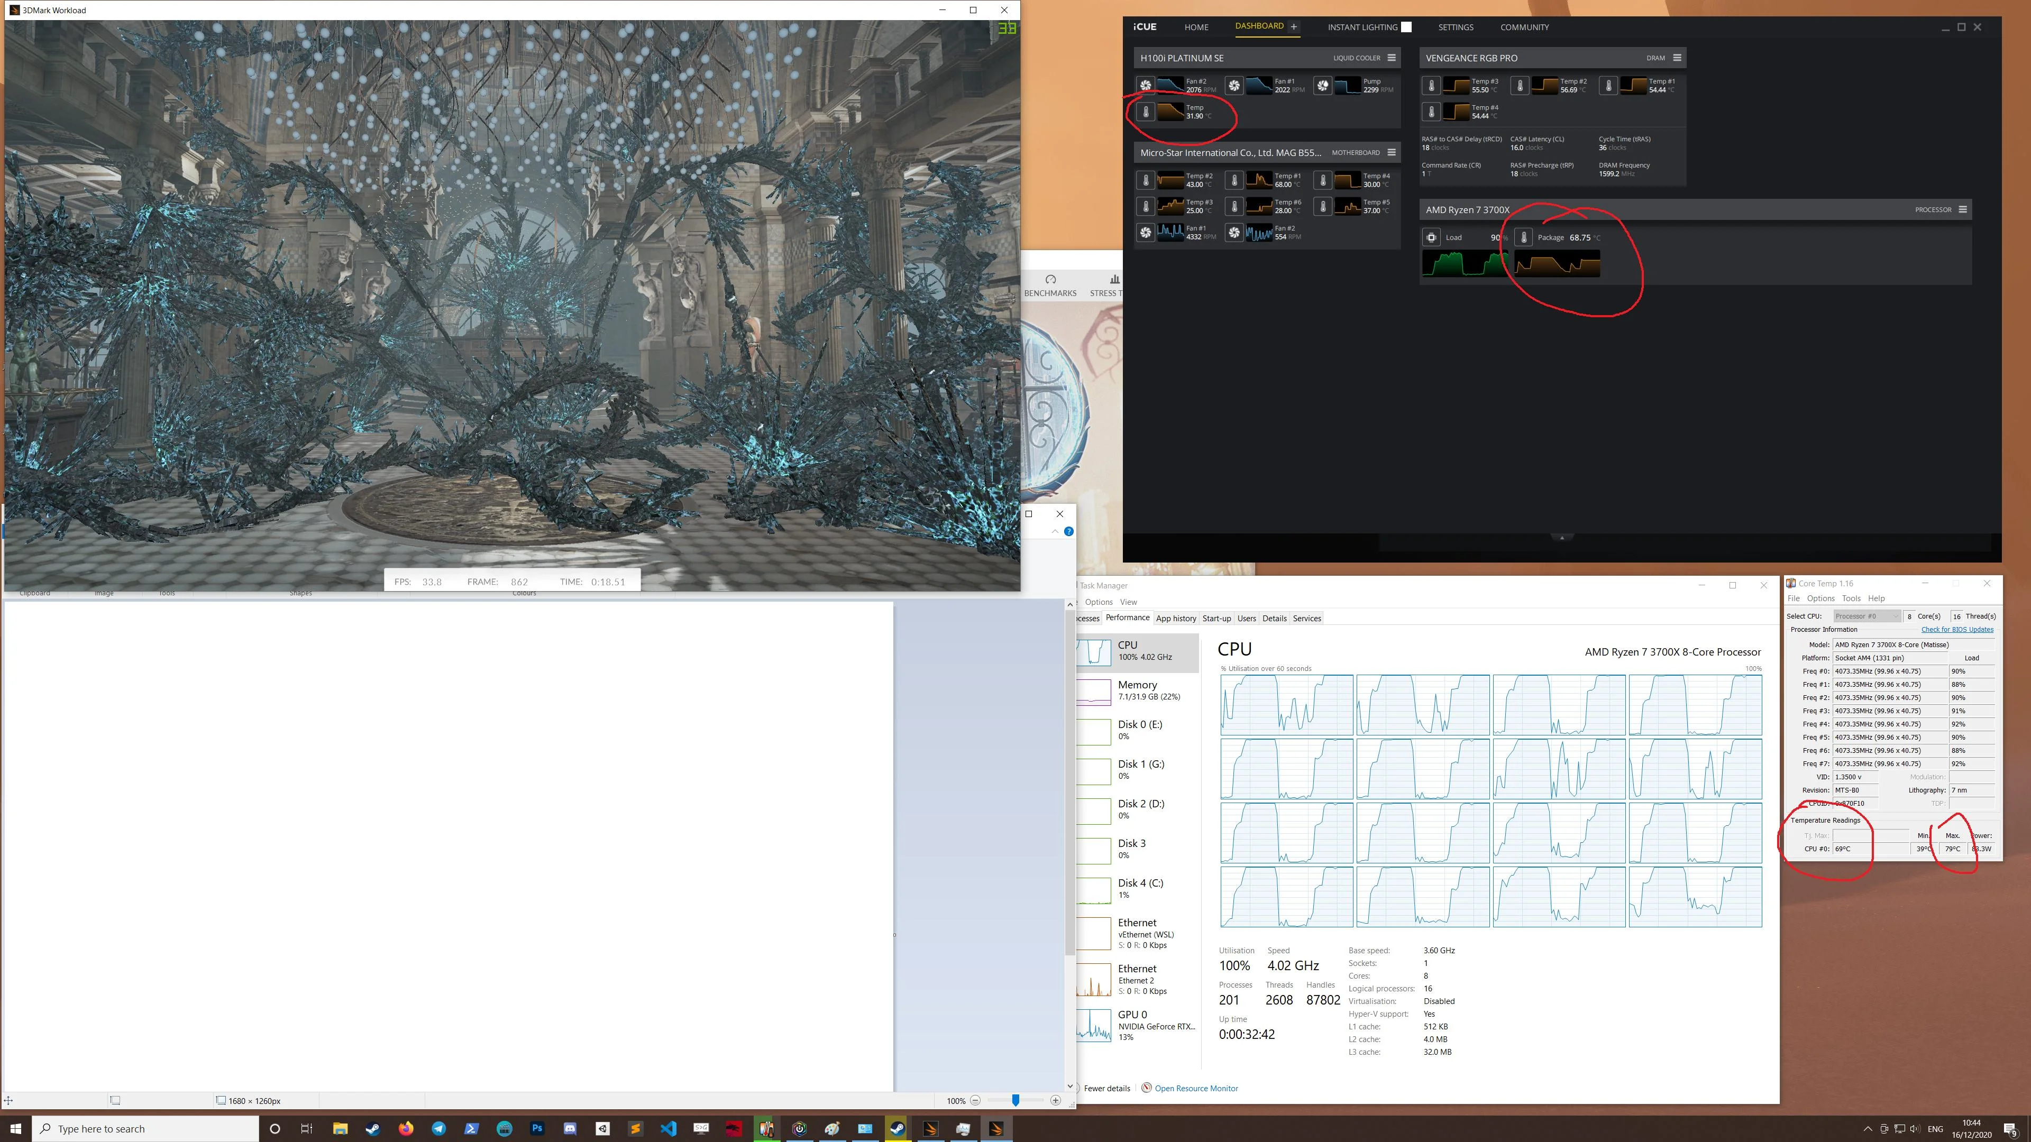
Task: Open Photoshop from the taskbar
Action: pos(537,1129)
